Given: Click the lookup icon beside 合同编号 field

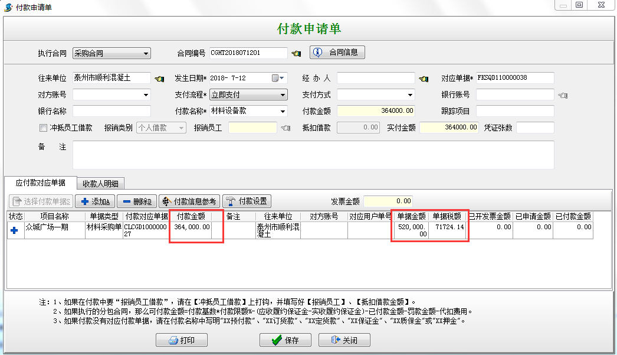Looking at the screenshot, I should 296,53.
